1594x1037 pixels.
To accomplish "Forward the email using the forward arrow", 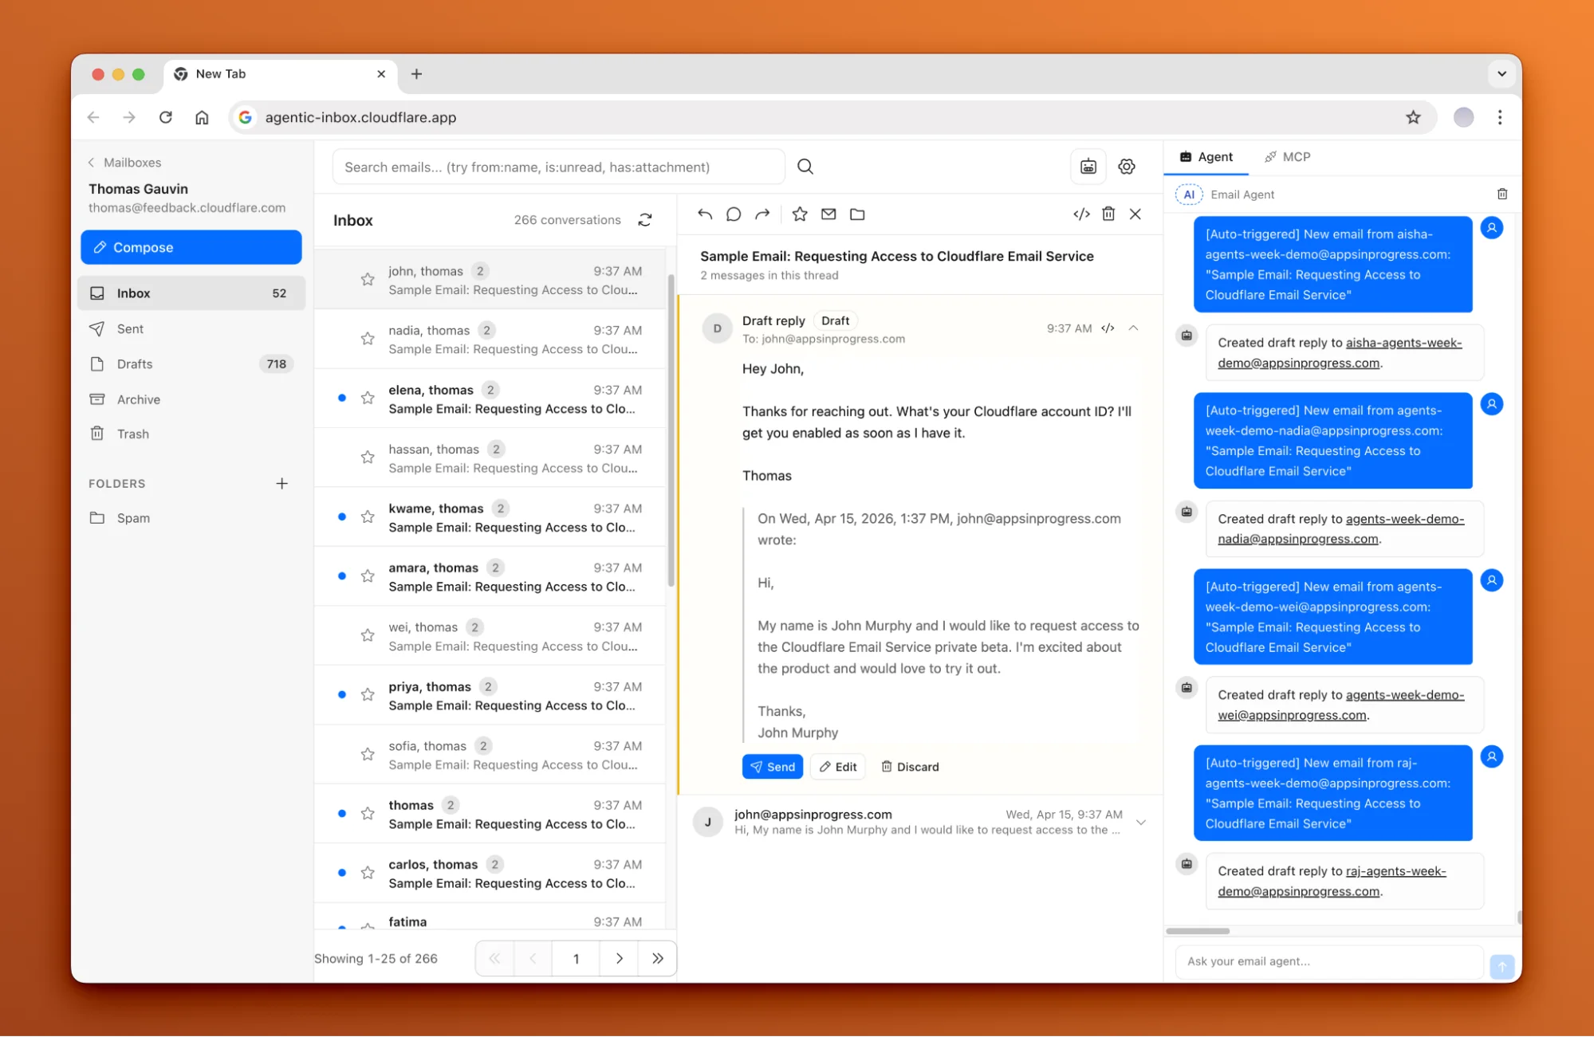I will pos(762,214).
